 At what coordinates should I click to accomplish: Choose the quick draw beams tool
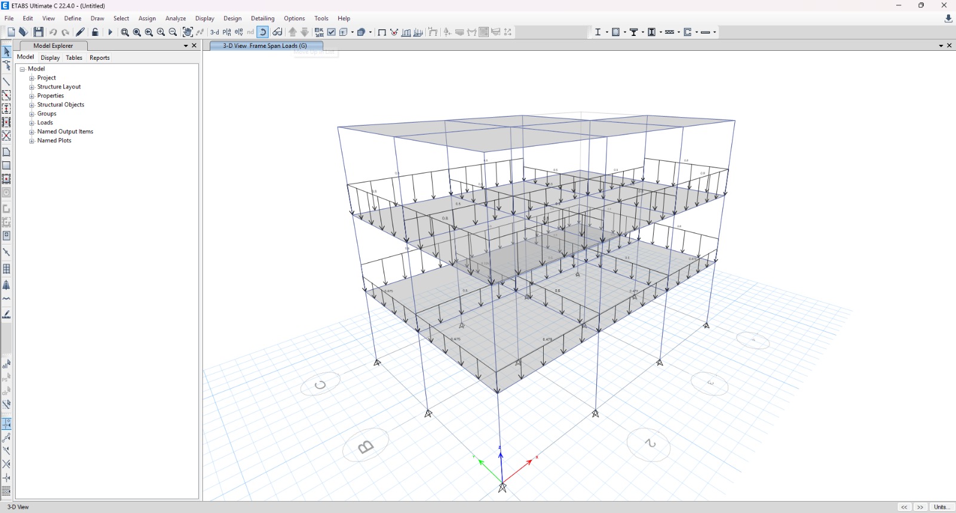[x=7, y=96]
